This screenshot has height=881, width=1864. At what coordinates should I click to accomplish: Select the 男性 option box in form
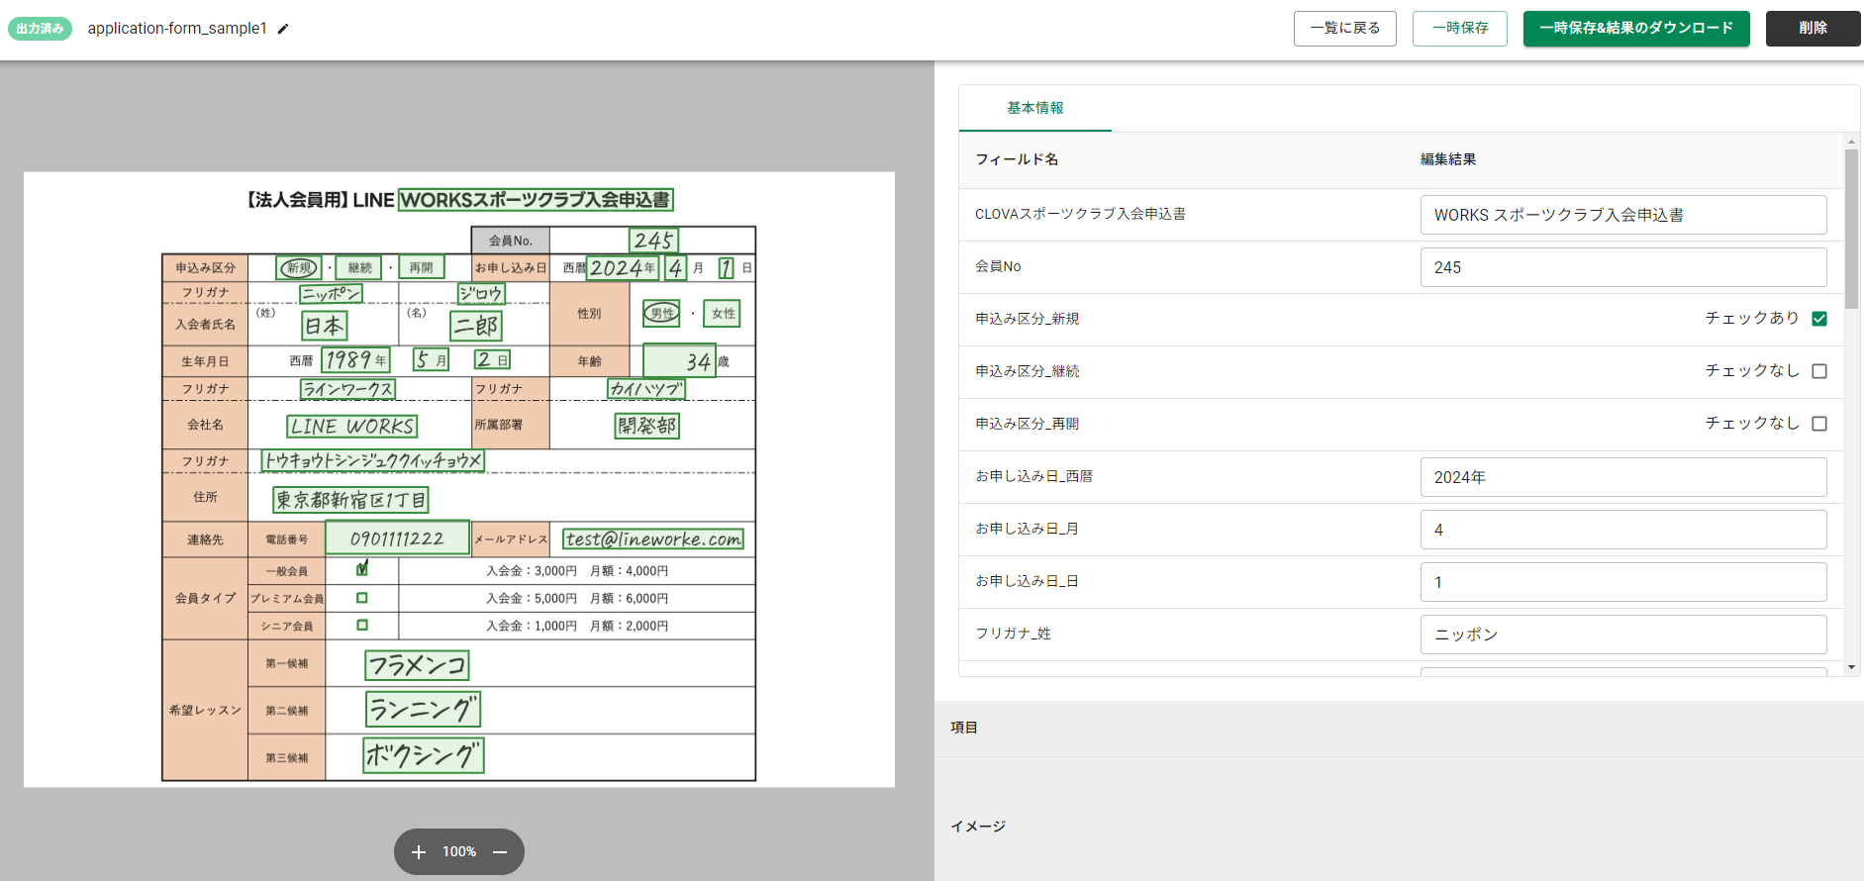(x=661, y=313)
